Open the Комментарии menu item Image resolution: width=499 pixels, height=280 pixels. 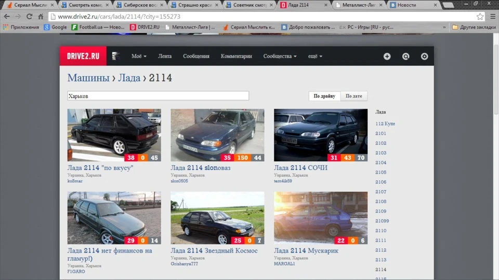[237, 56]
